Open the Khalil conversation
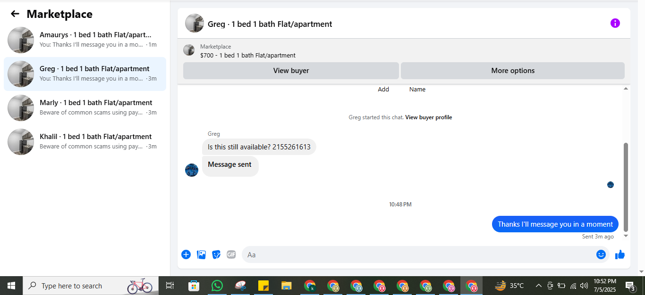Viewport: 645px width, 295px height. [x=85, y=142]
